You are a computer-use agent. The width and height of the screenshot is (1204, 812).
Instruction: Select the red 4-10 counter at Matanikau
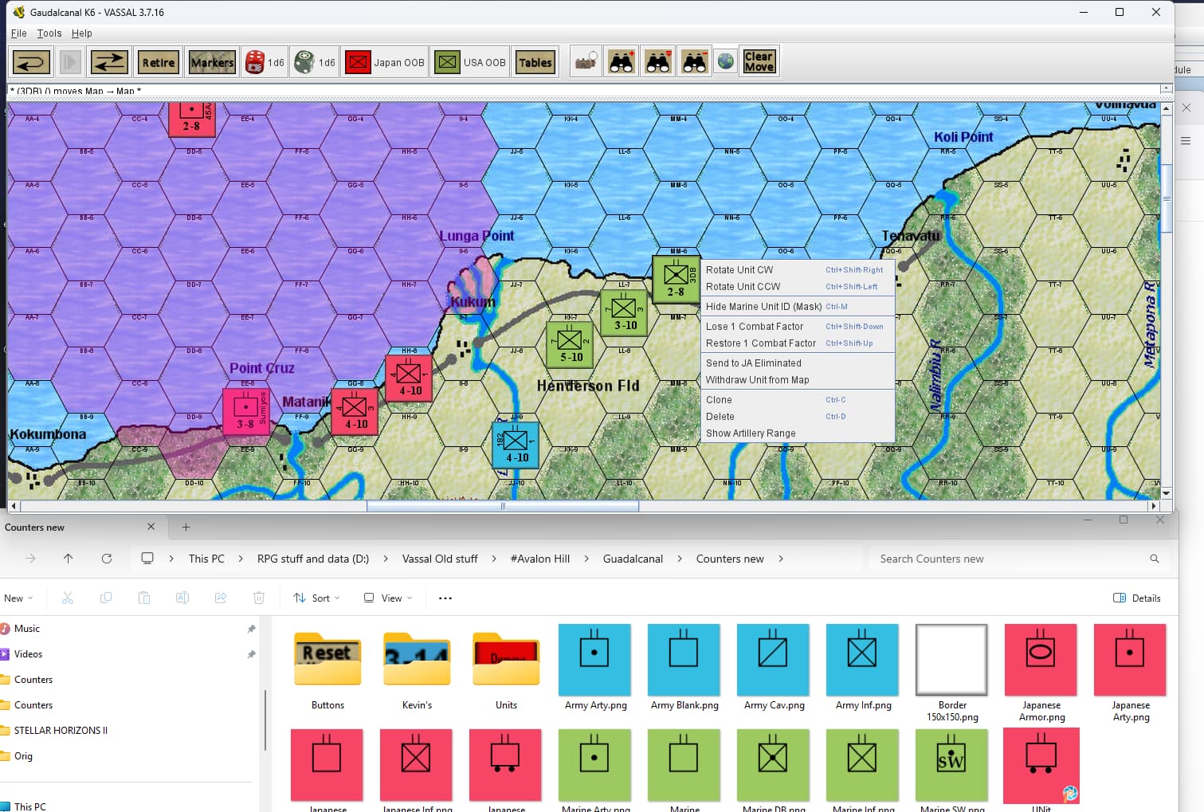355,411
